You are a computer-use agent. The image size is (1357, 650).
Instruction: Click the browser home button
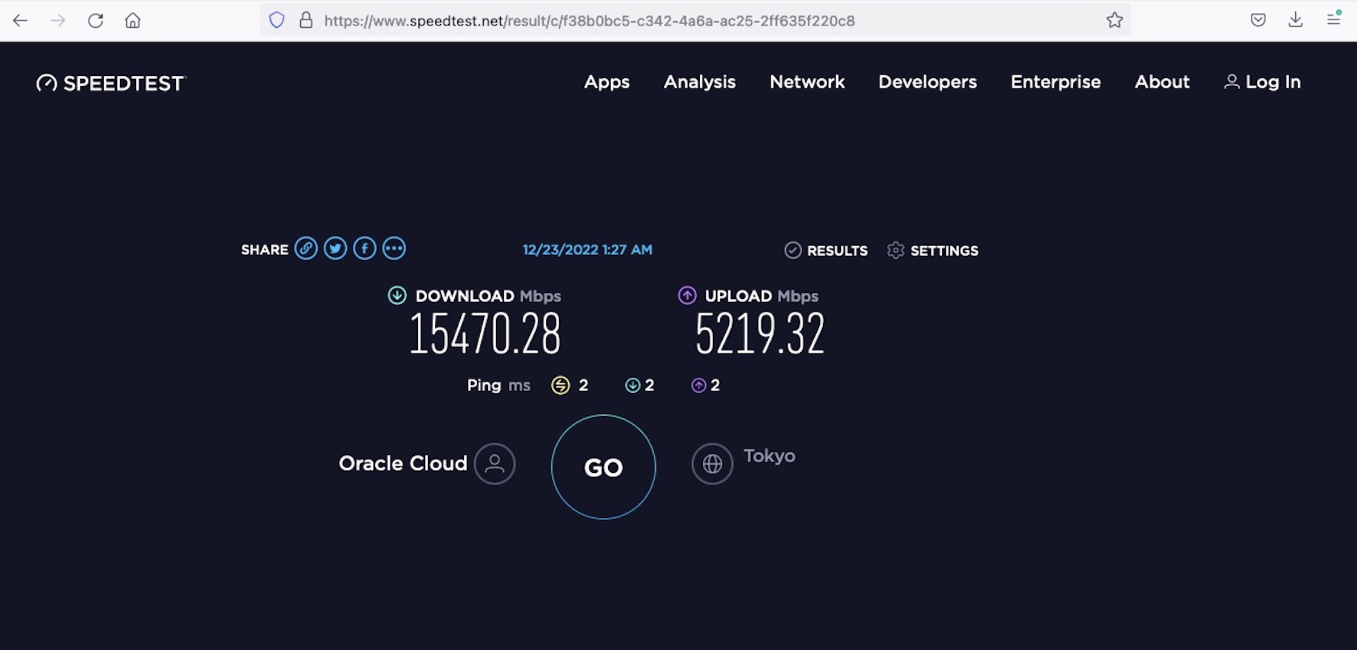click(133, 21)
